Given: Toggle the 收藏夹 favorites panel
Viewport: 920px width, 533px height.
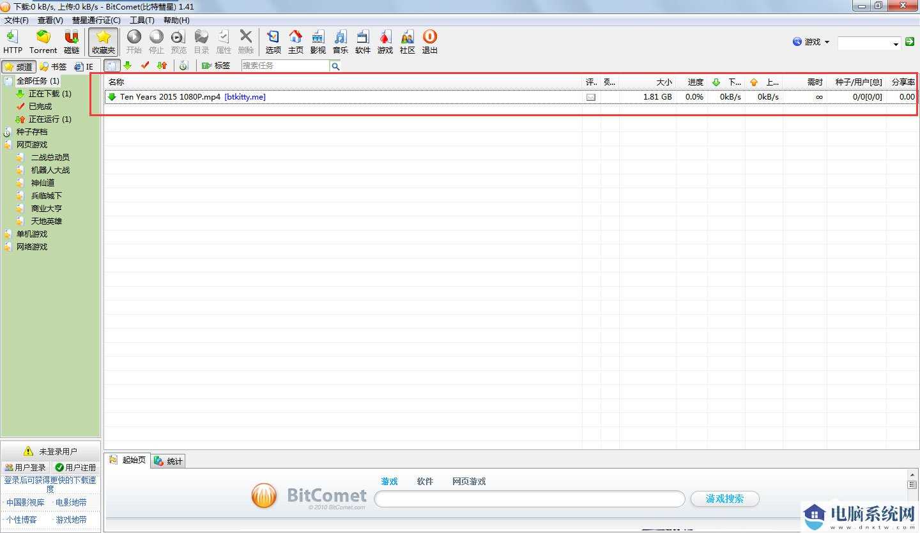Looking at the screenshot, I should (x=103, y=41).
